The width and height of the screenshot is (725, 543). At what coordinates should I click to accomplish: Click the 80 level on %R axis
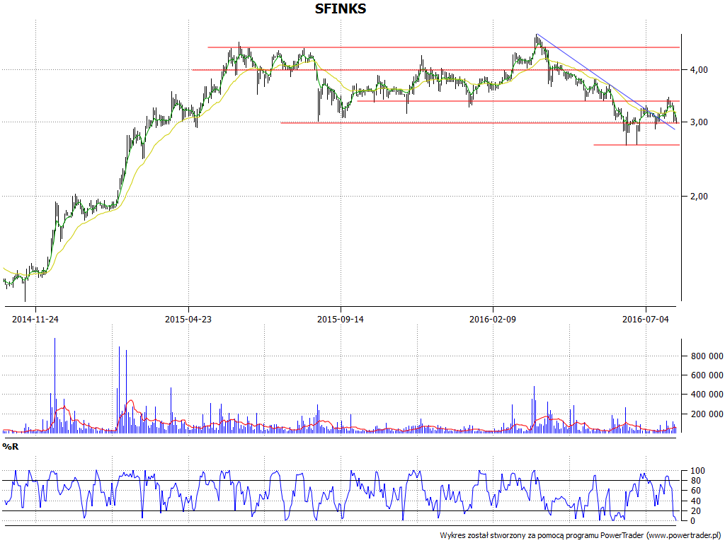(697, 481)
